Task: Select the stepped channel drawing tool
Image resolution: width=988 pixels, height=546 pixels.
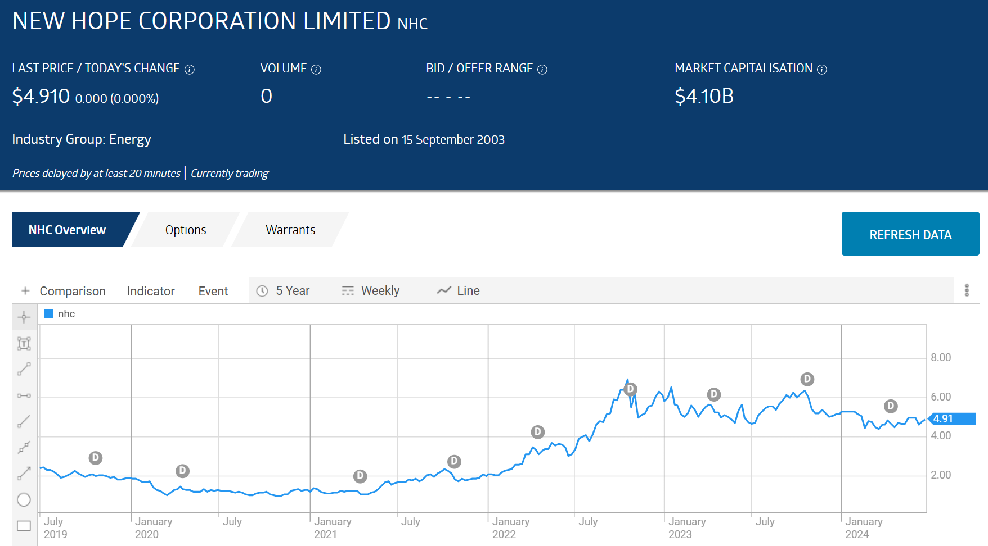Action: 24,448
